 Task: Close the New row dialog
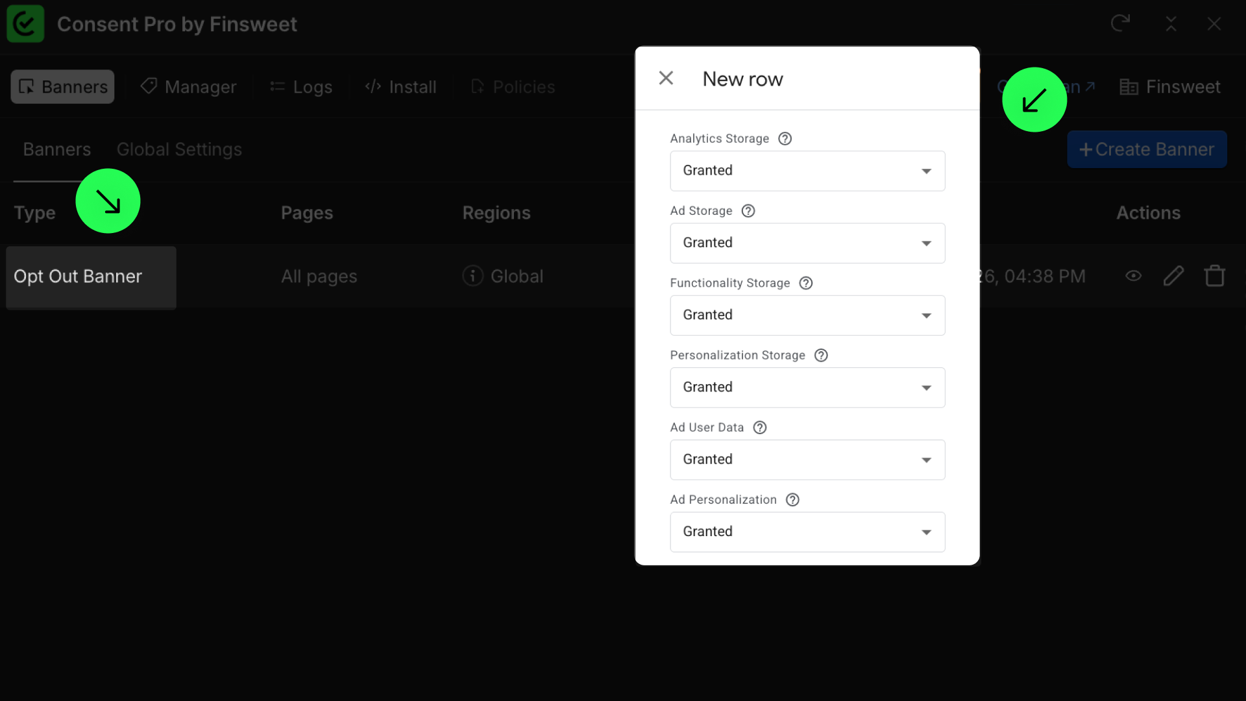(x=666, y=79)
